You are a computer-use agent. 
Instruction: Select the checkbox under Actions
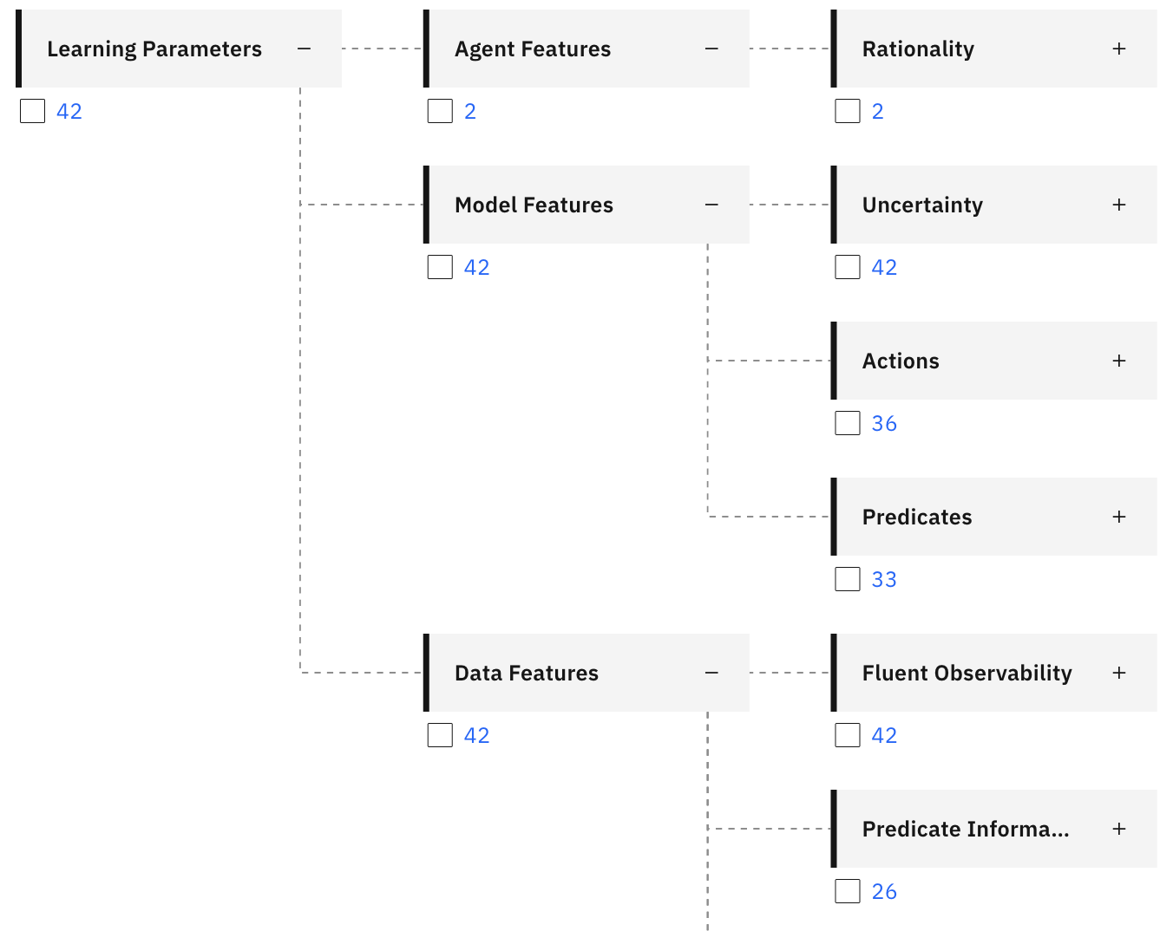(x=848, y=423)
